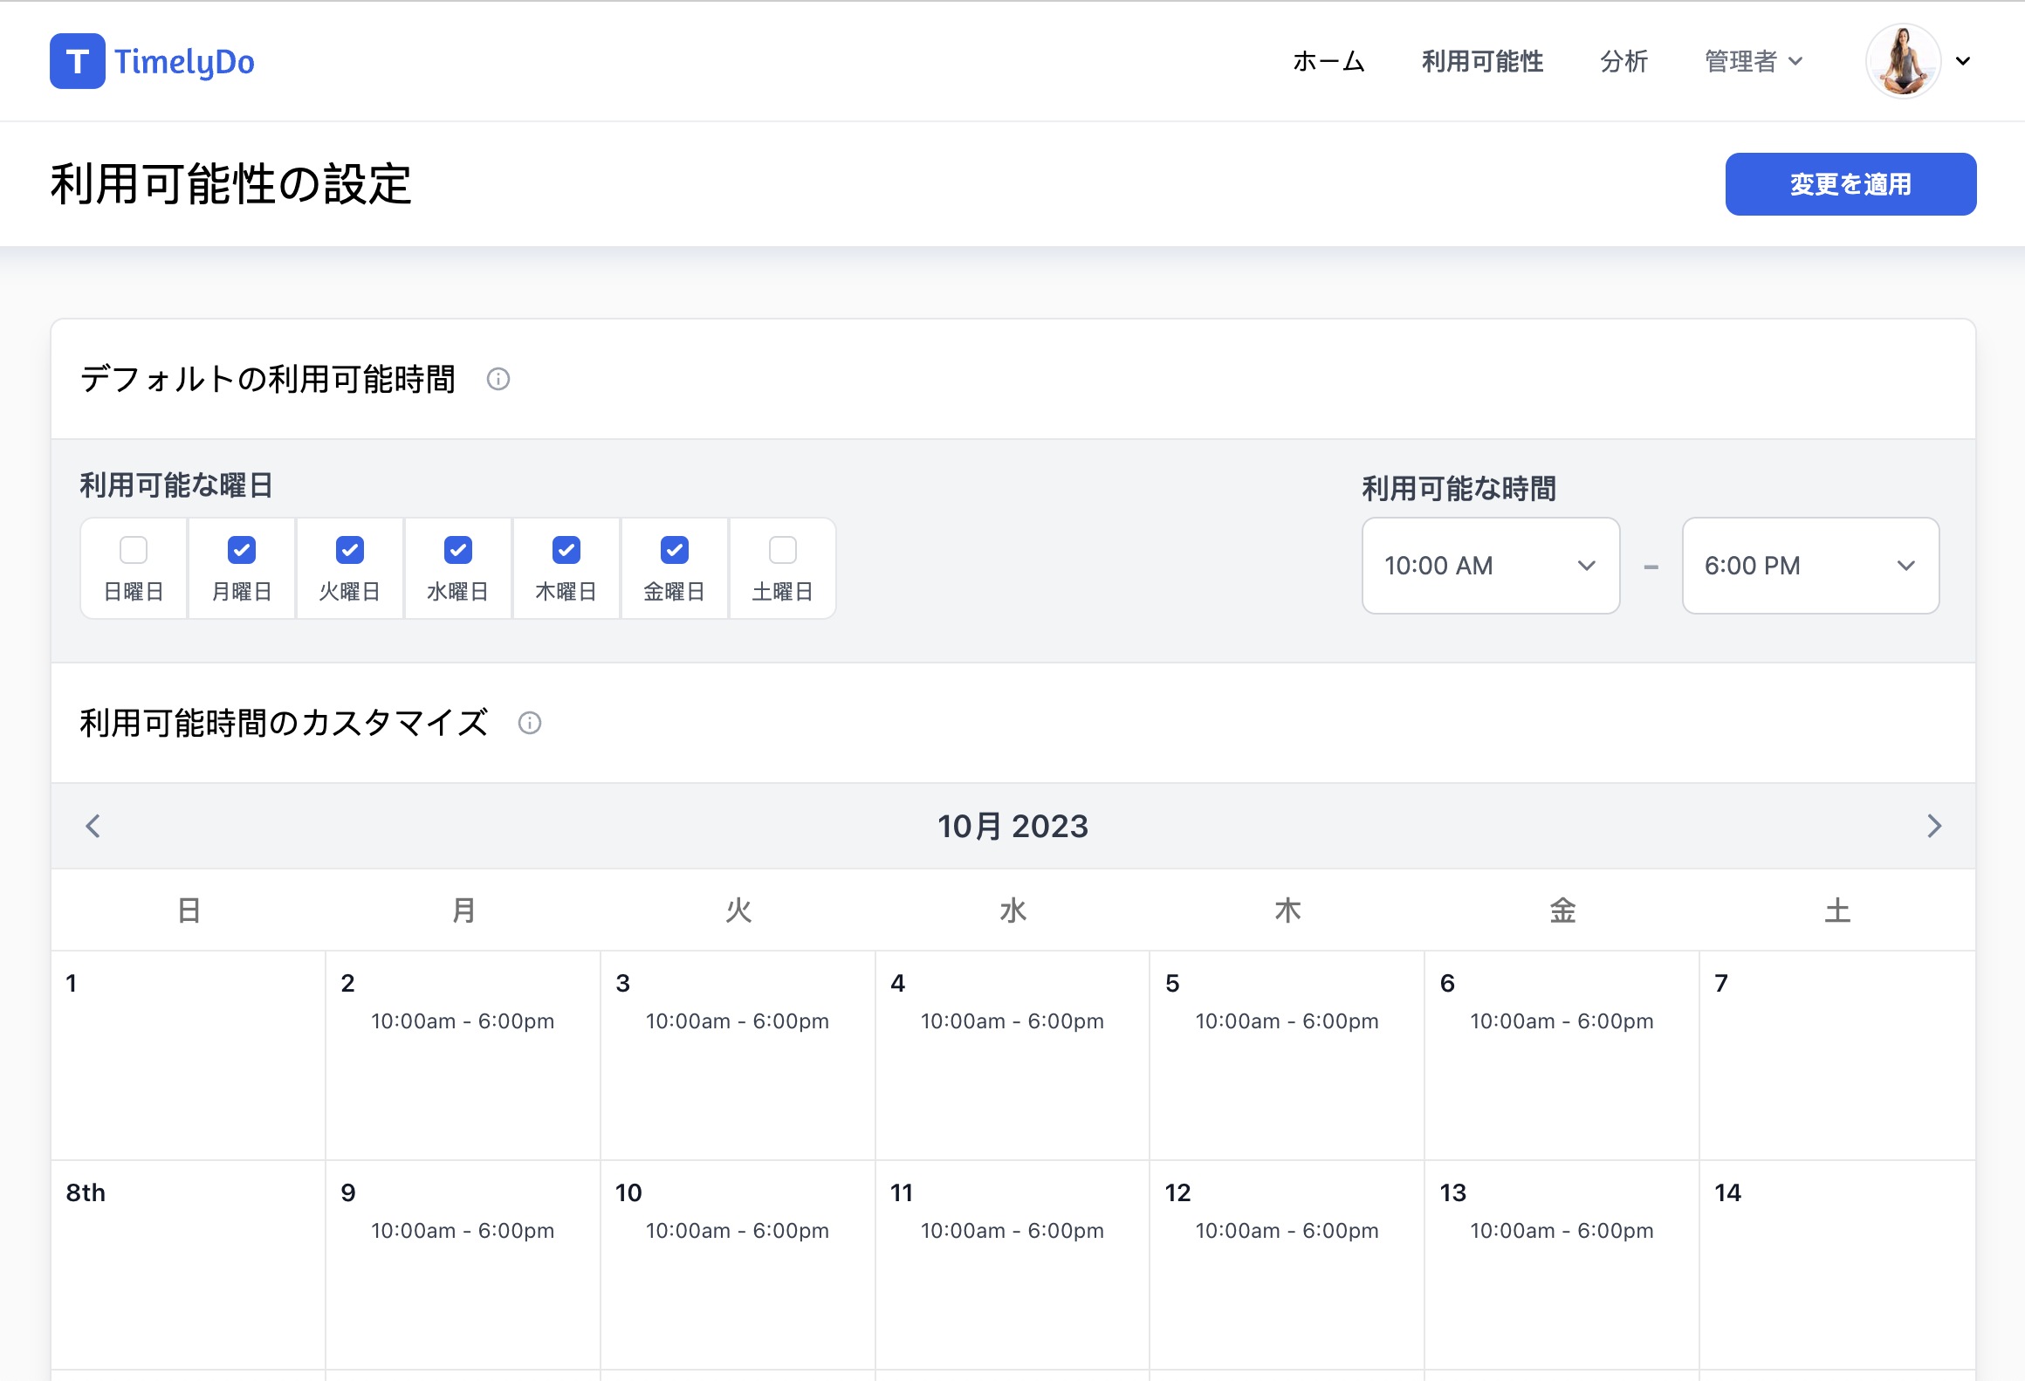Viewport: 2025px width, 1381px height.
Task: Go to next month arrow
Action: [x=1934, y=826]
